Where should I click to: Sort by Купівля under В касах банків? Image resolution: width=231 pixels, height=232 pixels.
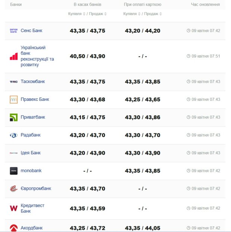click(76, 14)
